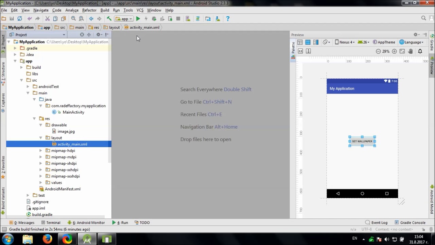
Task: Open the AVD Manager icon
Action: pos(188,19)
